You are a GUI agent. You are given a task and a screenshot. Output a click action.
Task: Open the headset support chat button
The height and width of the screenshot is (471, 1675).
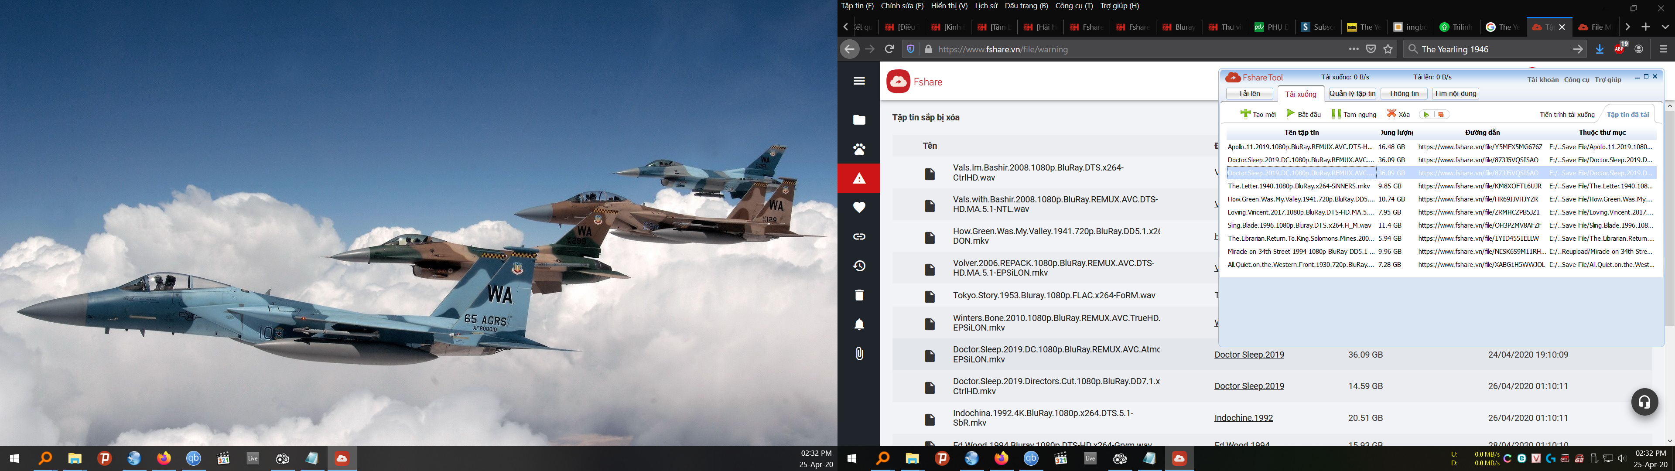(x=1644, y=402)
